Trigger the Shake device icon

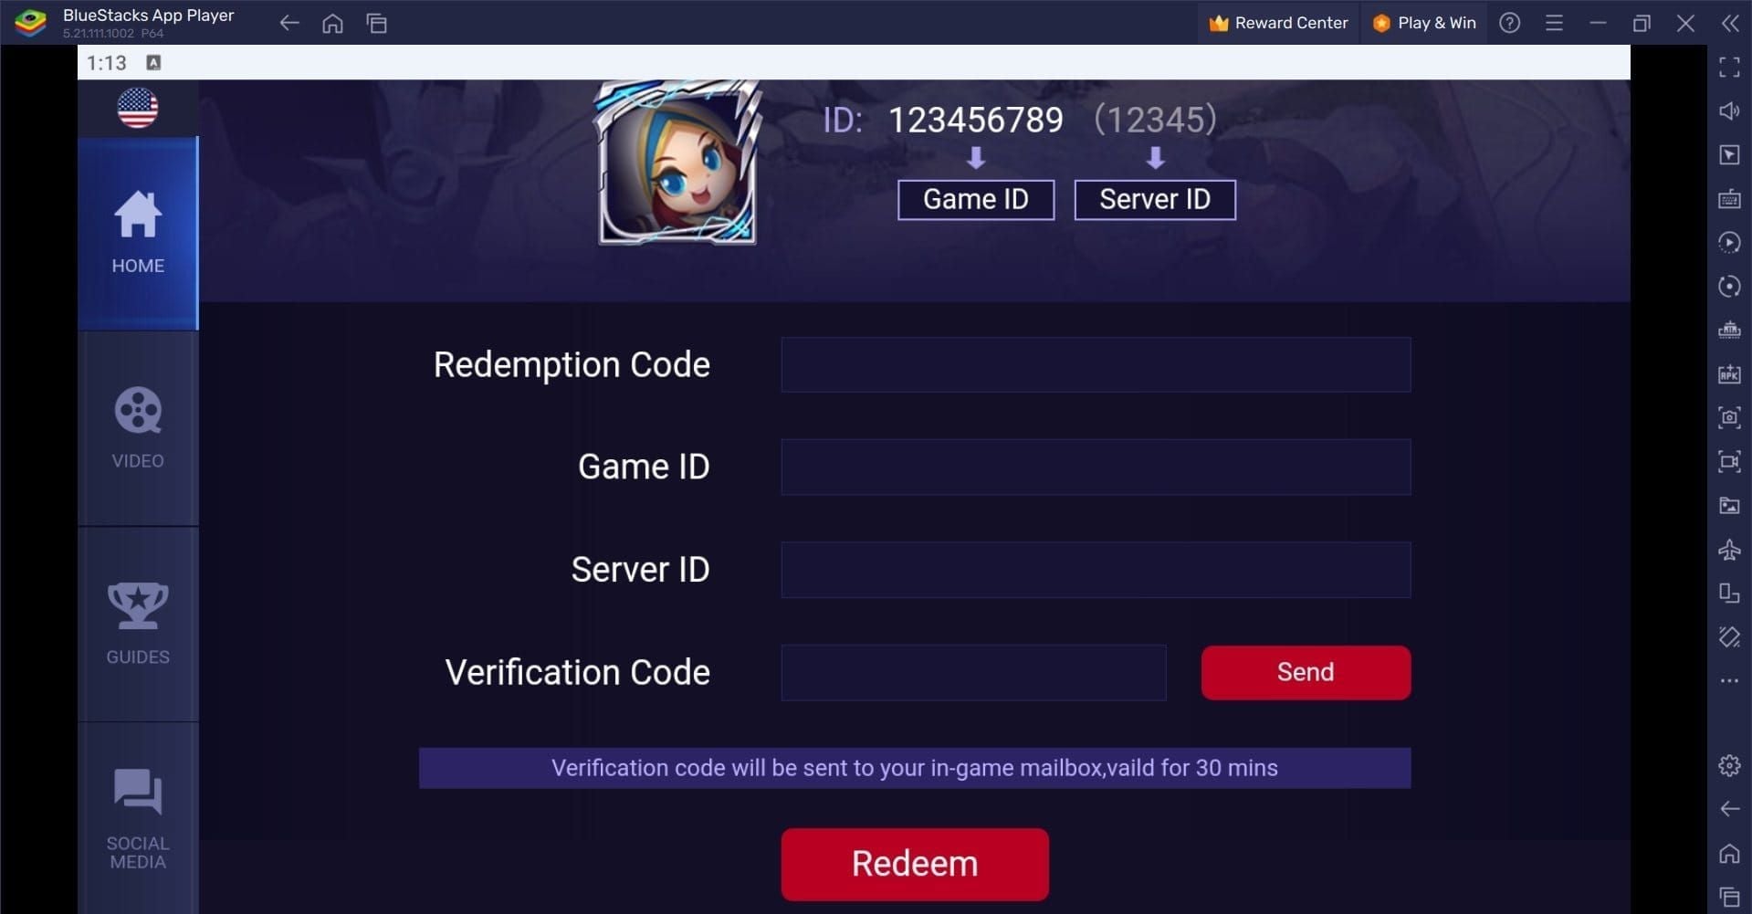1728,636
